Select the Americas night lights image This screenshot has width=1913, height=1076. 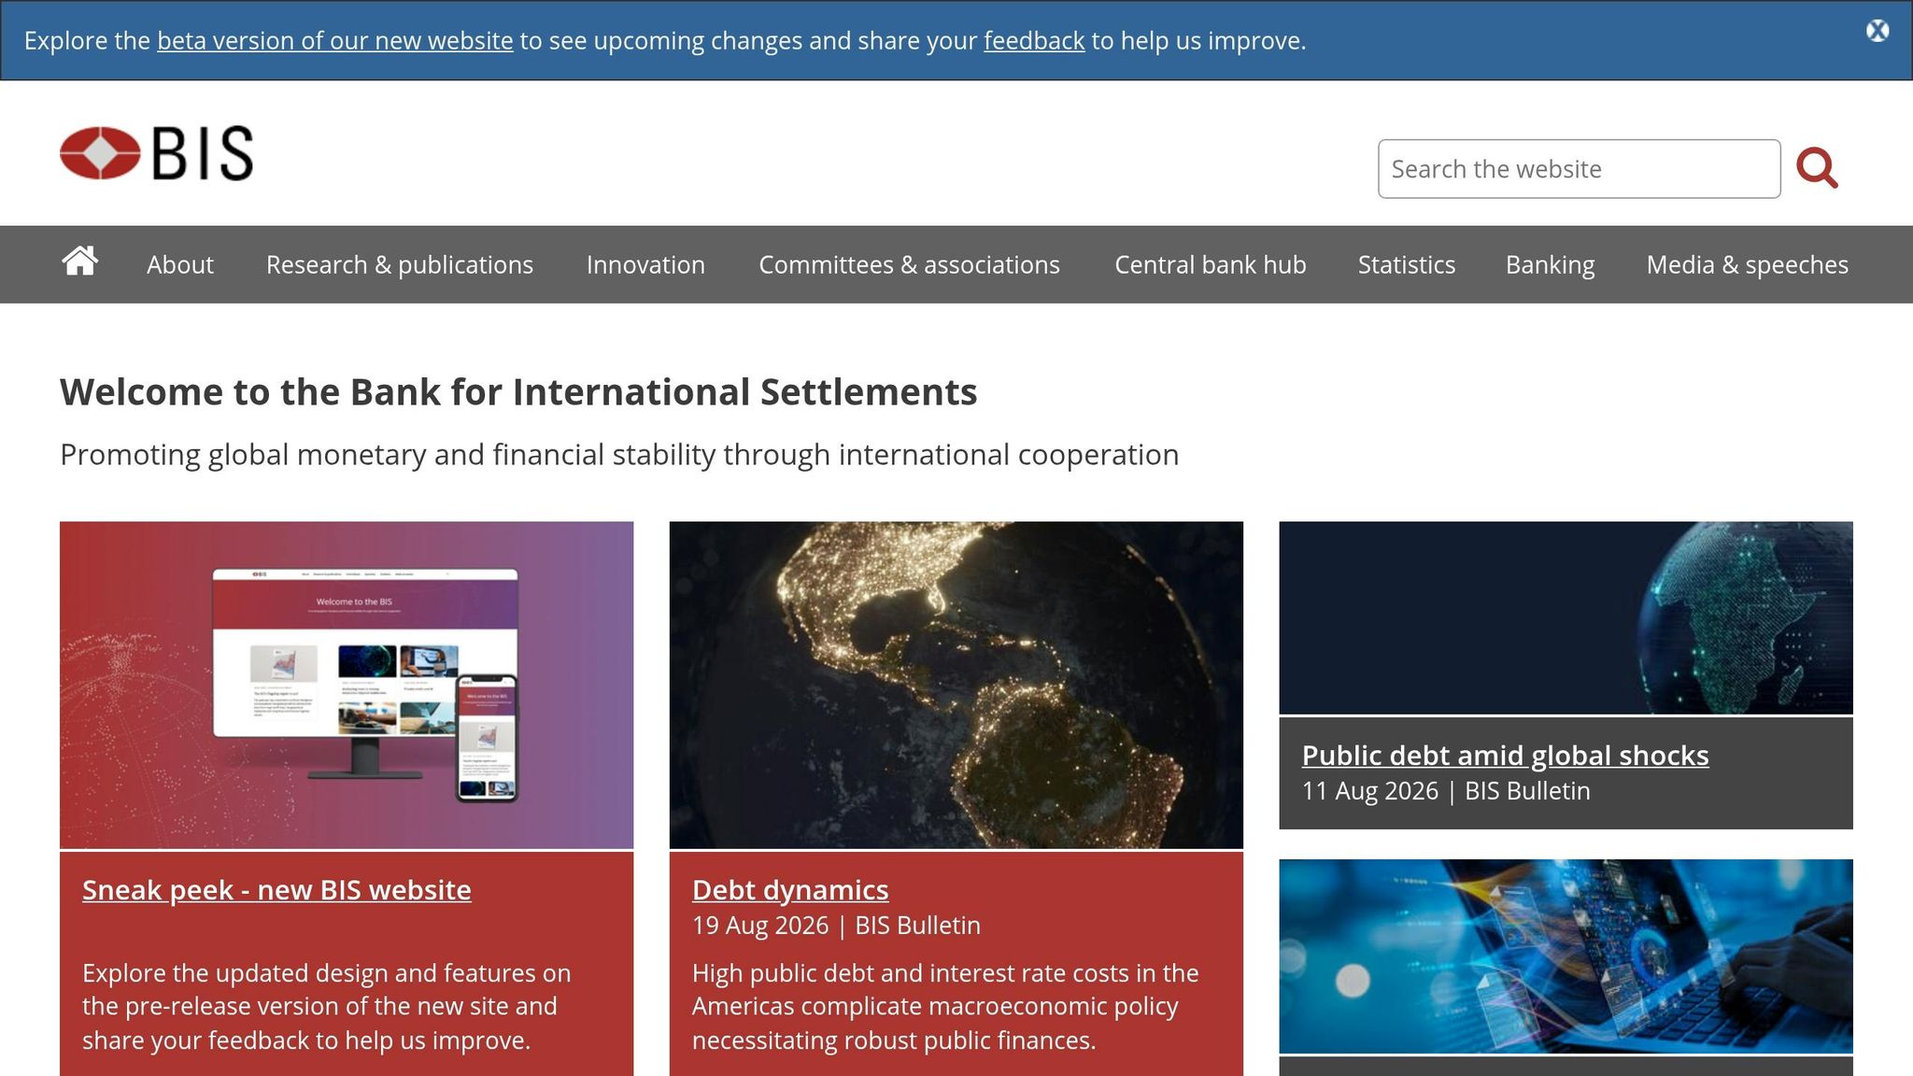[956, 685]
